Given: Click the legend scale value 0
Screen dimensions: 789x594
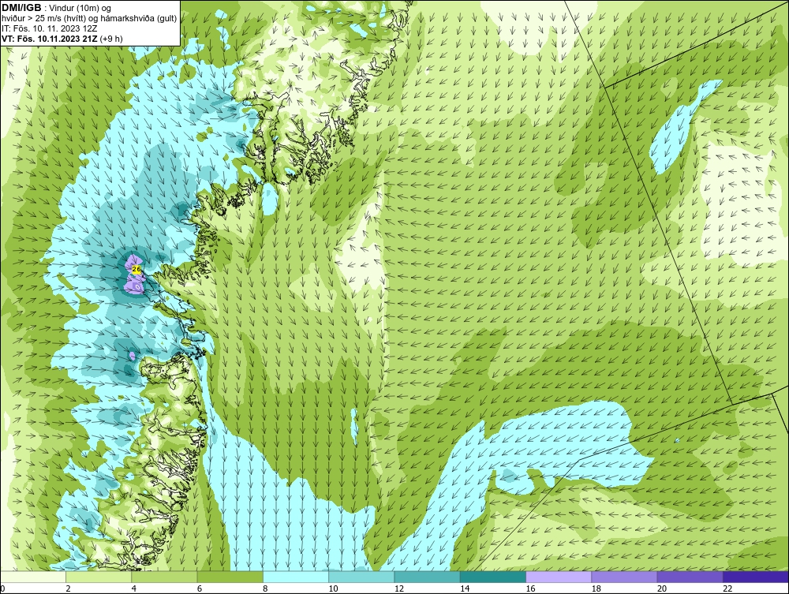Looking at the screenshot, I should click(2, 589).
